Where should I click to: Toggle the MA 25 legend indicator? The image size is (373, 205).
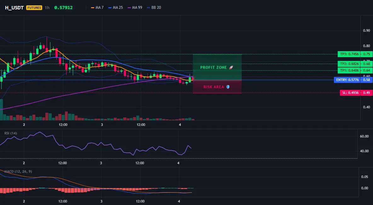pyautogui.click(x=116, y=8)
